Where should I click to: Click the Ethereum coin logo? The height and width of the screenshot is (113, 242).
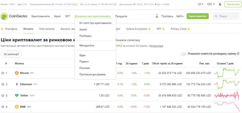click(x=17, y=84)
